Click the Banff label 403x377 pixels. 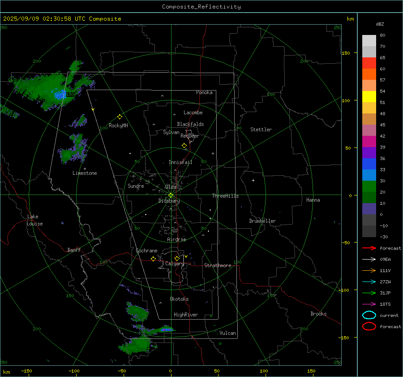74,250
